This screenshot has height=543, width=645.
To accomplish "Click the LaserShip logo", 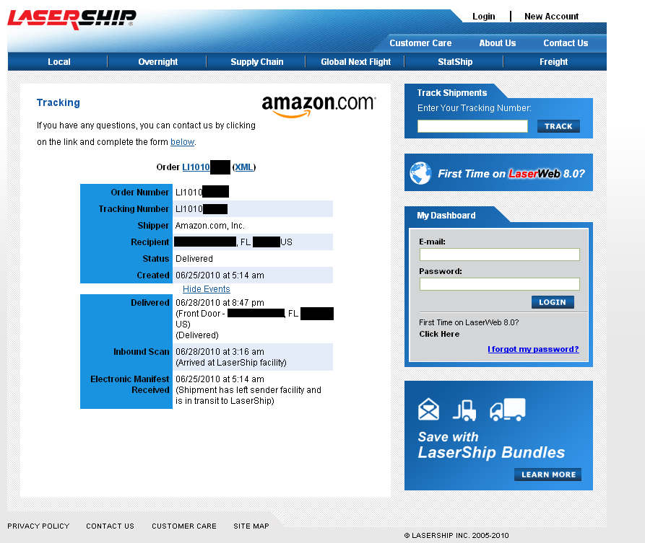I will click(x=71, y=19).
